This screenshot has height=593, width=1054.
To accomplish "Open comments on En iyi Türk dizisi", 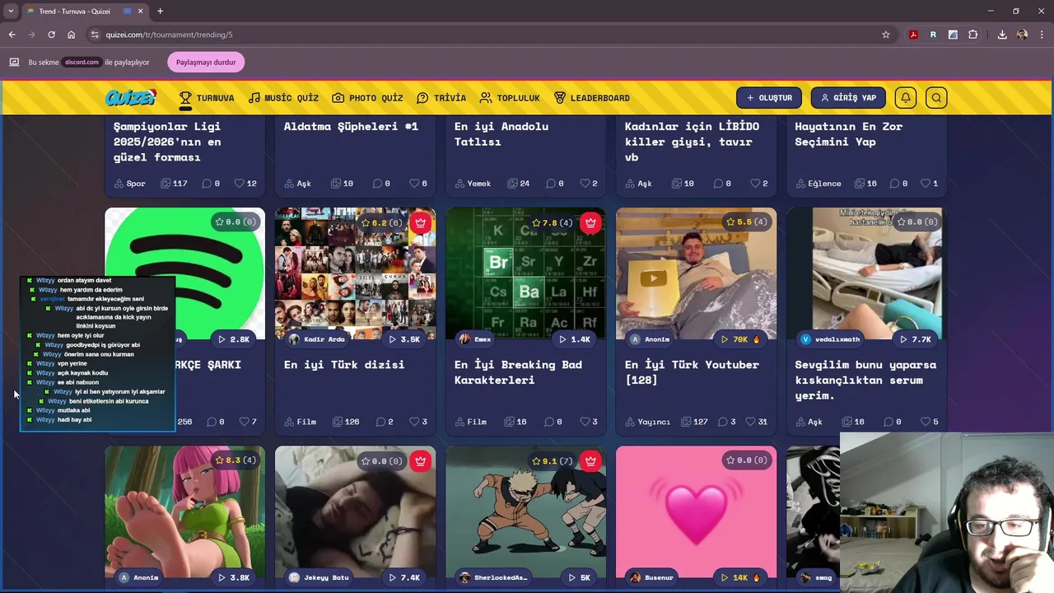I will [x=385, y=422].
